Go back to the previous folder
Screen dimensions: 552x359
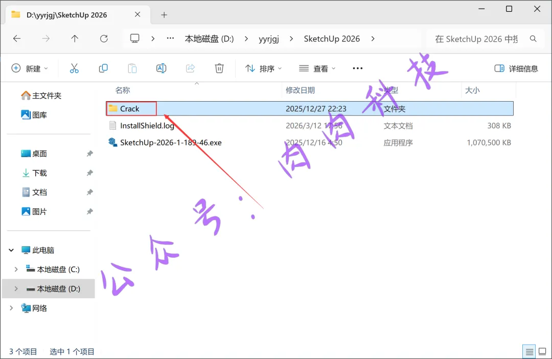click(x=17, y=39)
